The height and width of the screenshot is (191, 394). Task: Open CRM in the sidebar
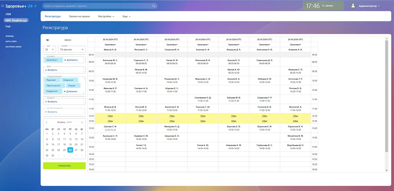click(x=8, y=14)
